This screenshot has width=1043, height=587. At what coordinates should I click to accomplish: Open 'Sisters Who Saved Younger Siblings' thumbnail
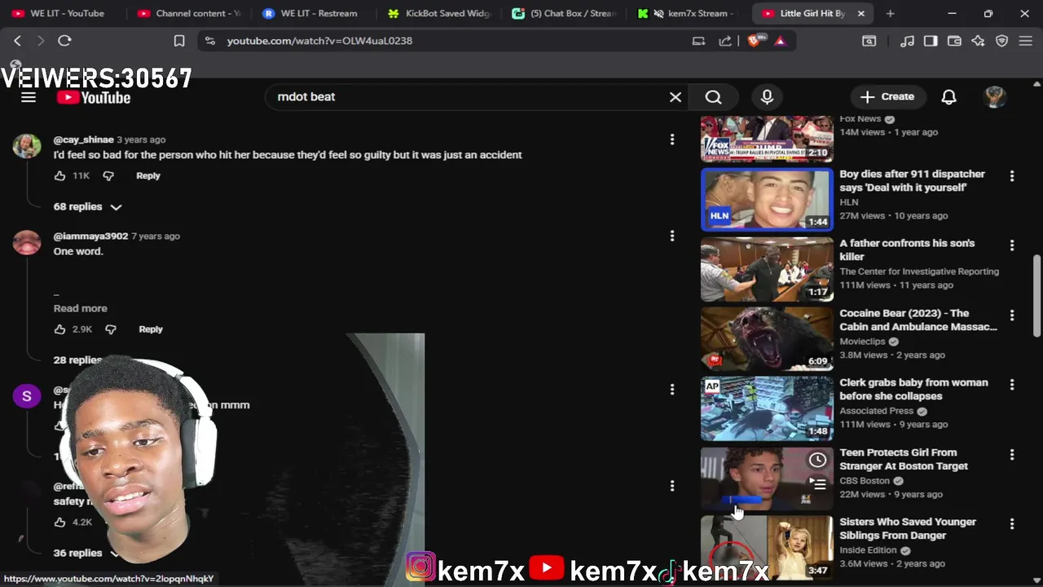[x=767, y=547]
